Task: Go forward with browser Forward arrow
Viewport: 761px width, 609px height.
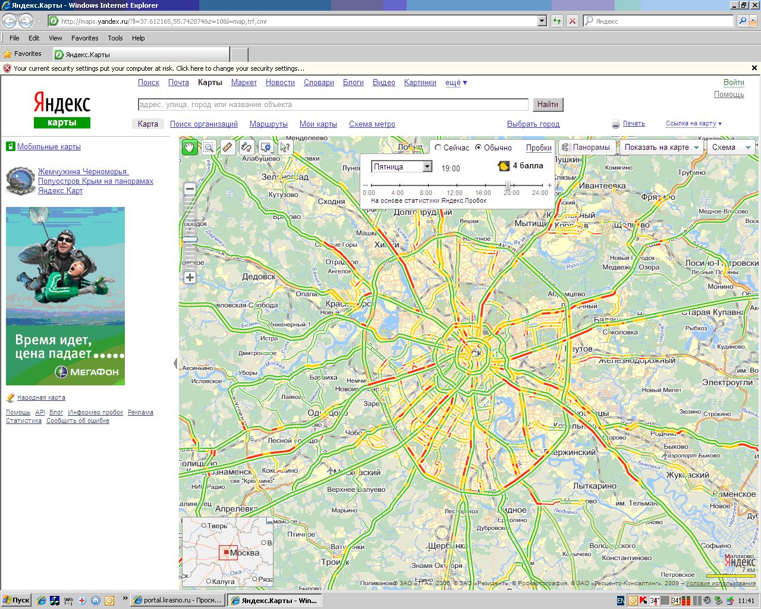Action: [x=26, y=21]
